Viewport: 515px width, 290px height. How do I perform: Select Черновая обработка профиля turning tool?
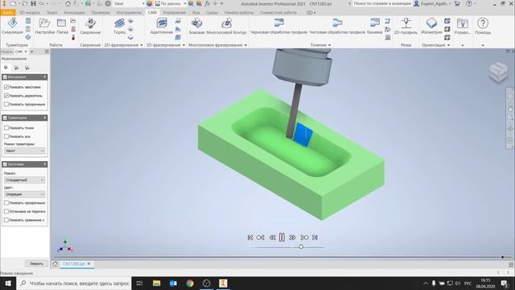(278, 23)
